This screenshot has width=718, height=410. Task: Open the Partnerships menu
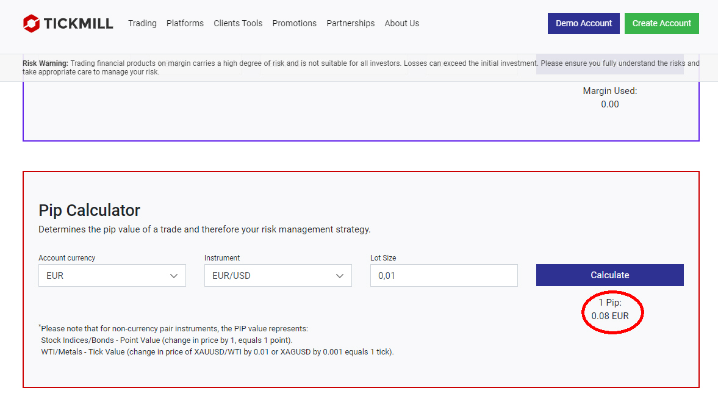(x=351, y=23)
